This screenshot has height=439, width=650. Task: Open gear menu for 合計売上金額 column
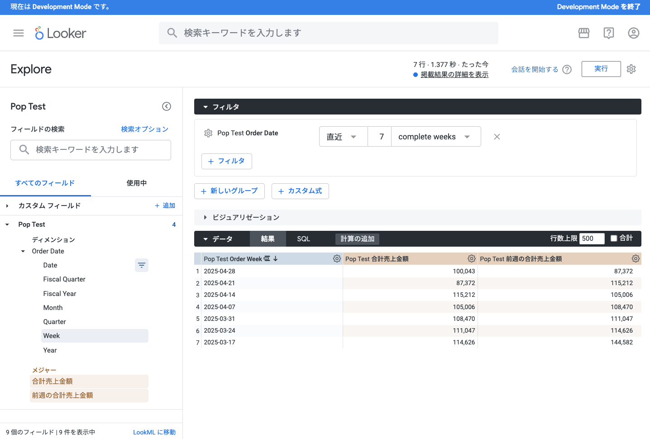pos(472,258)
